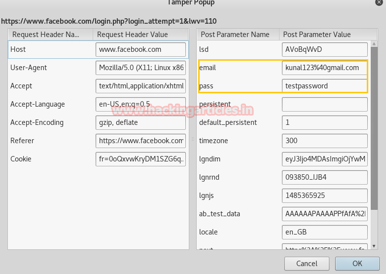The image size is (386, 274).
Task: Select the Referer header name
Action: [x=22, y=141]
